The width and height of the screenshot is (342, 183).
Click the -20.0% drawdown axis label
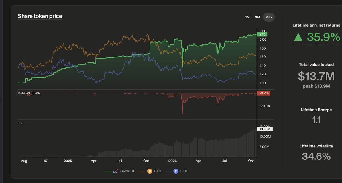[265, 106]
